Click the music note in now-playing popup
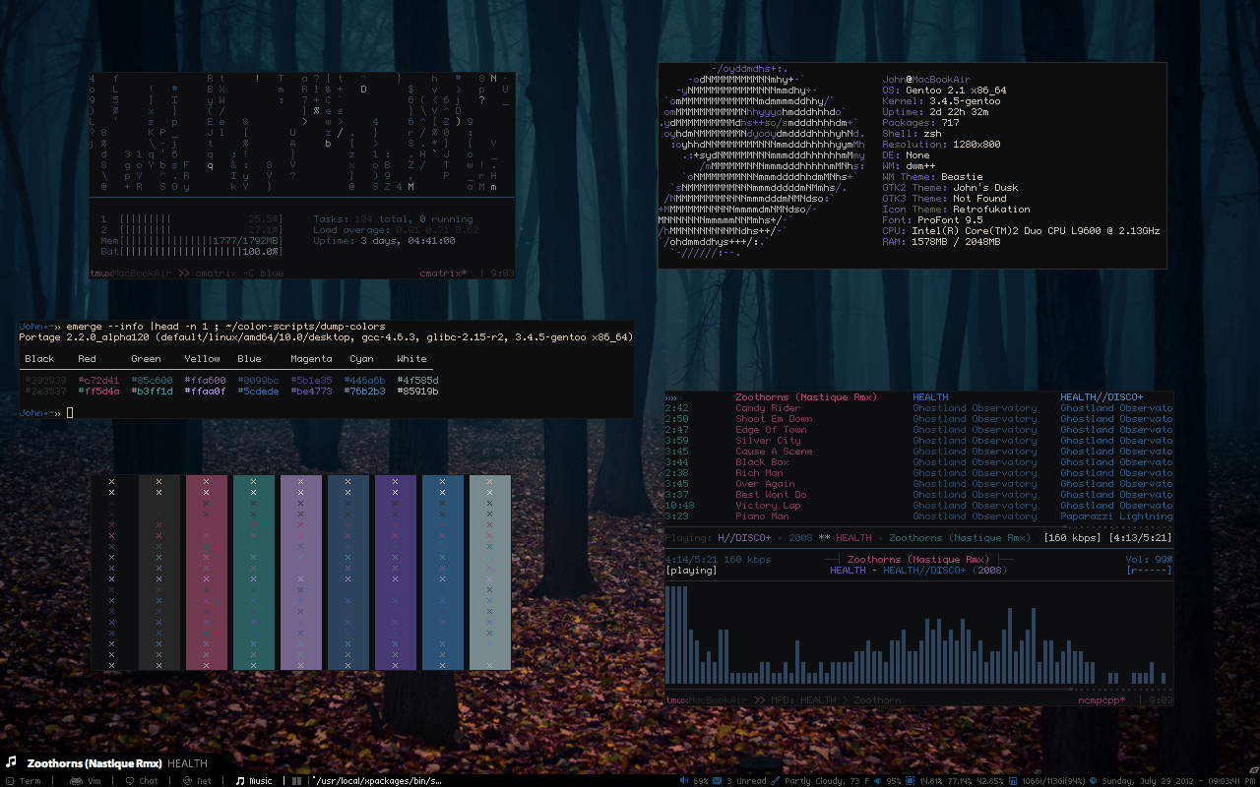The width and height of the screenshot is (1260, 787). [x=12, y=762]
